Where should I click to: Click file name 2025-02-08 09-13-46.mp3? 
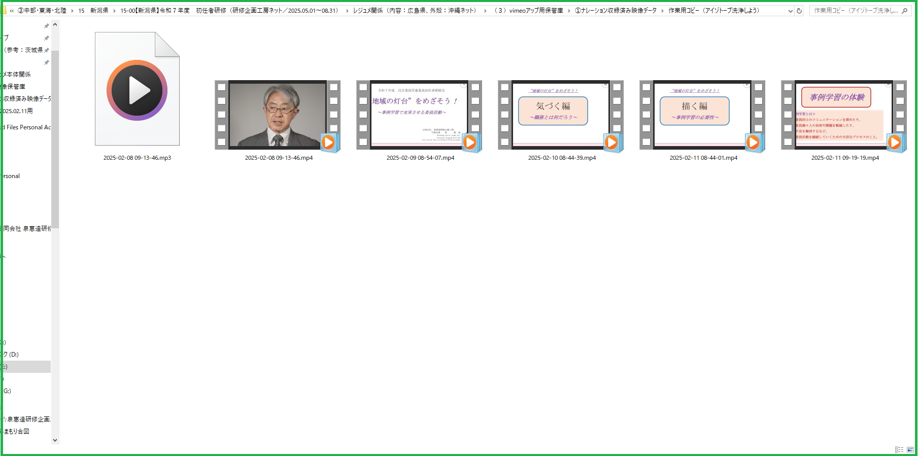coord(137,158)
